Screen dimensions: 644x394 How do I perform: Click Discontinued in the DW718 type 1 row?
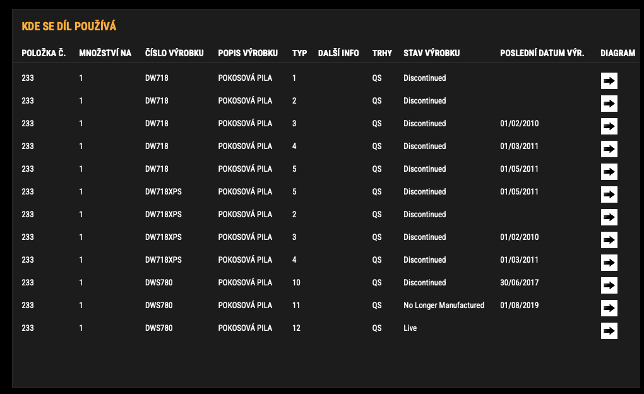point(425,78)
